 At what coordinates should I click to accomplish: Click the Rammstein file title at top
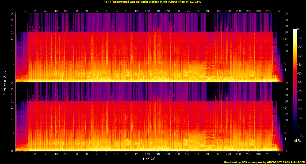click(144, 2)
